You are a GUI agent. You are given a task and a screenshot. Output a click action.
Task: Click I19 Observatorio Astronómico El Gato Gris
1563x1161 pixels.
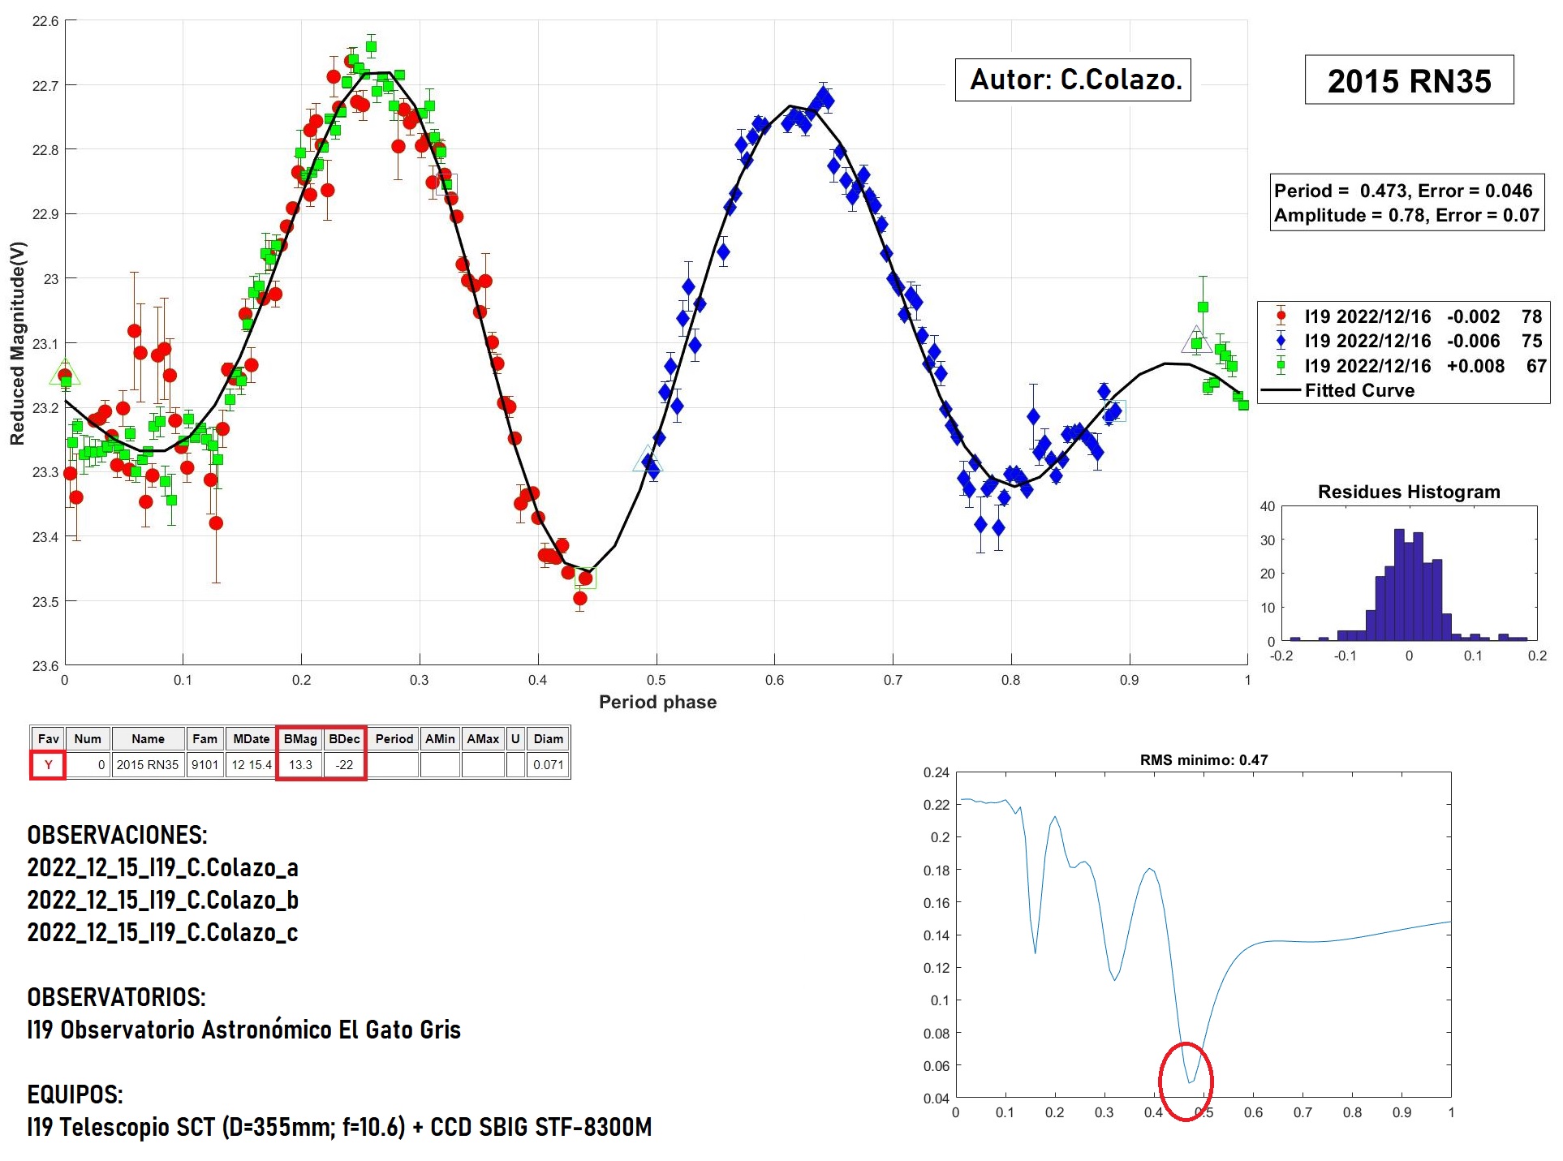click(x=244, y=1030)
